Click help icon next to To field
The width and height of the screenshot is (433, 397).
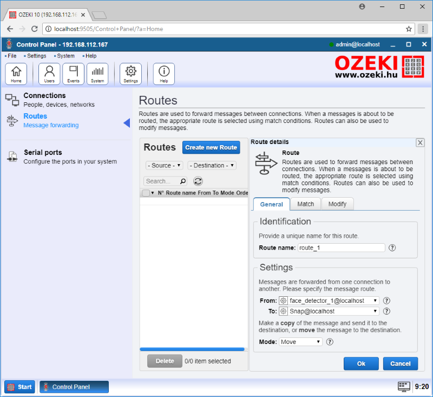(x=386, y=311)
